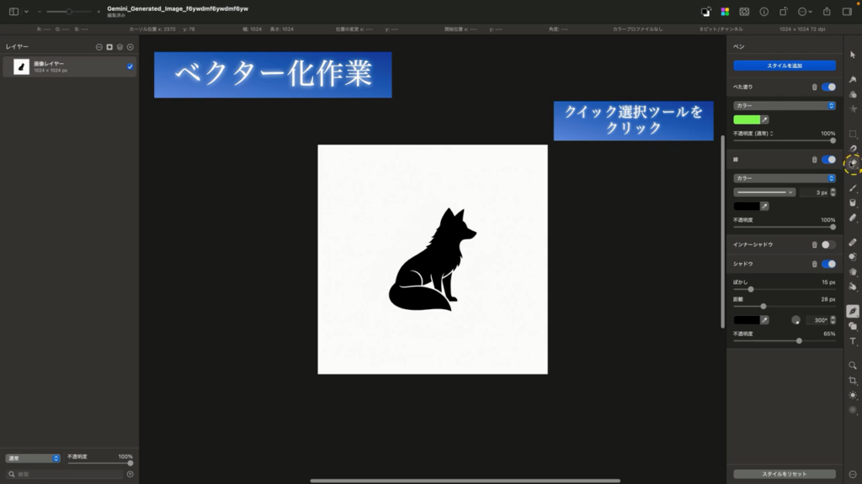
Task: Click the スタイルをリセット button
Action: (x=784, y=474)
